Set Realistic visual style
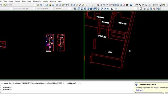This screenshot has width=168, height=94. coord(151,9)
